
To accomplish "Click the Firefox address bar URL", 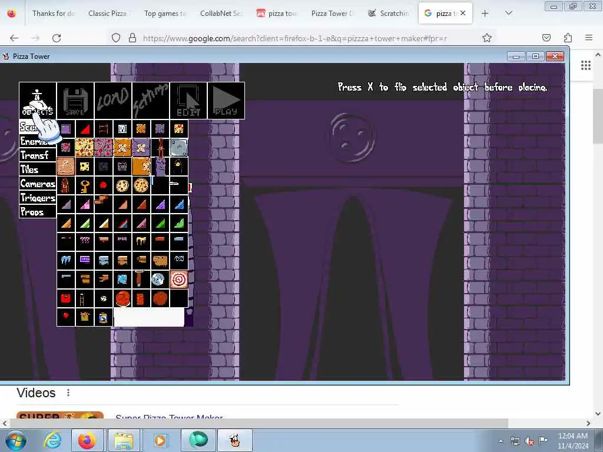I will 294,38.
